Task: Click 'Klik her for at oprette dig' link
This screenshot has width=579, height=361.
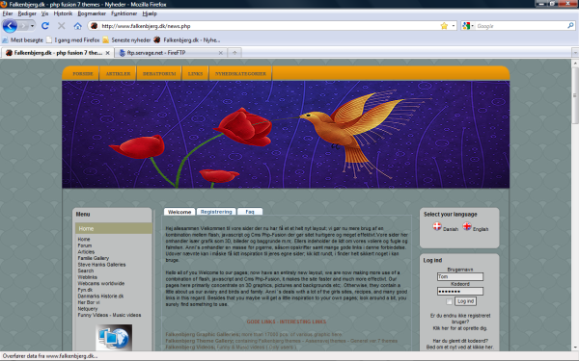Action: pos(460,328)
